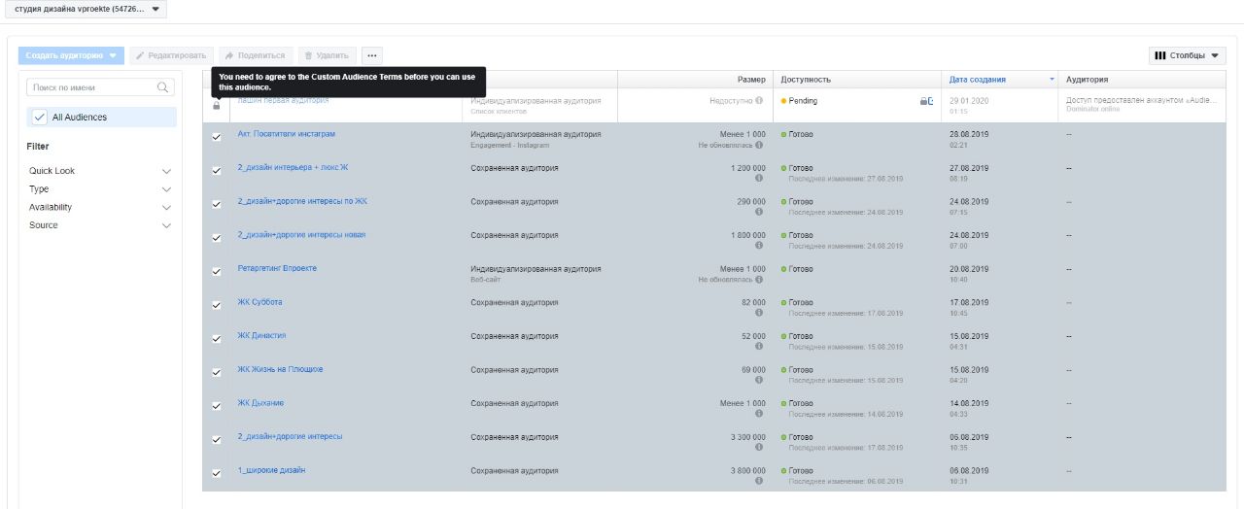Click the Pending status text
The width and height of the screenshot is (1244, 509).
803,101
